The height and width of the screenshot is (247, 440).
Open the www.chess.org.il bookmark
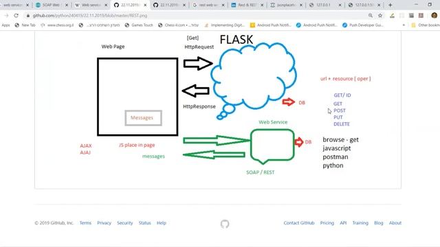57,25
